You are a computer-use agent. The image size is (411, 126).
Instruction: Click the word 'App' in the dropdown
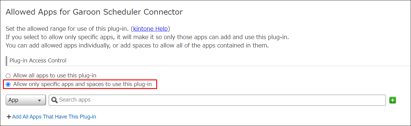(x=13, y=100)
